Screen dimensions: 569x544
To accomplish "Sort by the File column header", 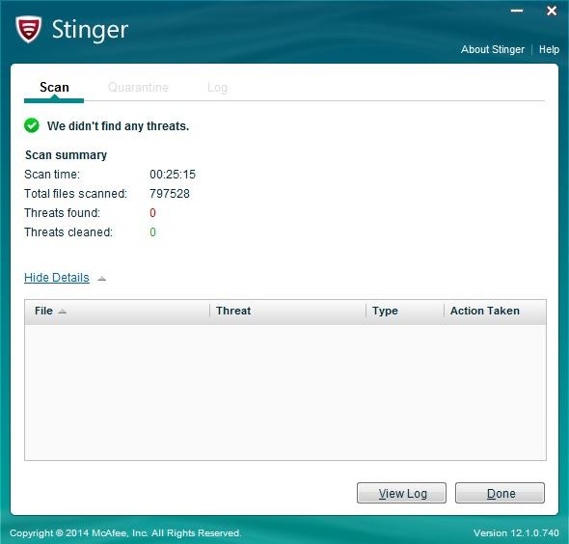I will click(118, 311).
